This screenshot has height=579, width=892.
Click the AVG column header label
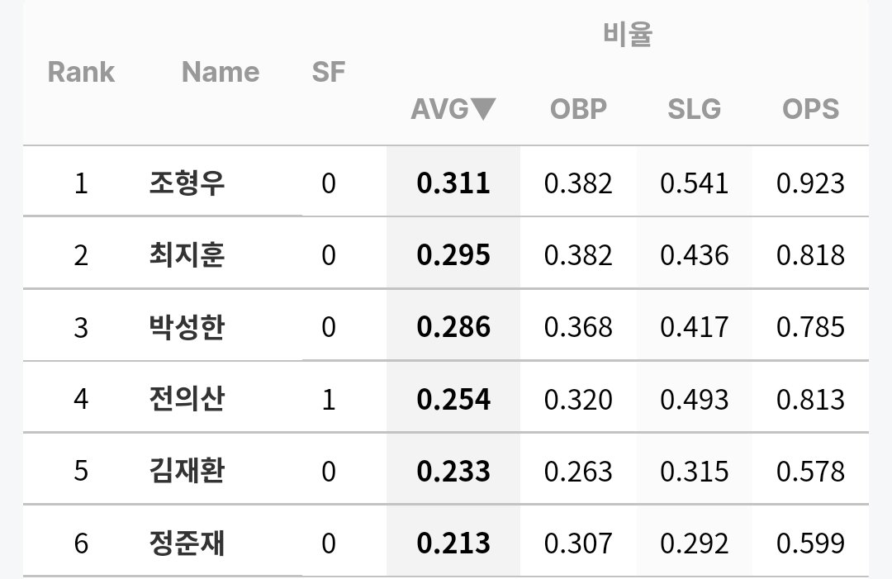439,109
